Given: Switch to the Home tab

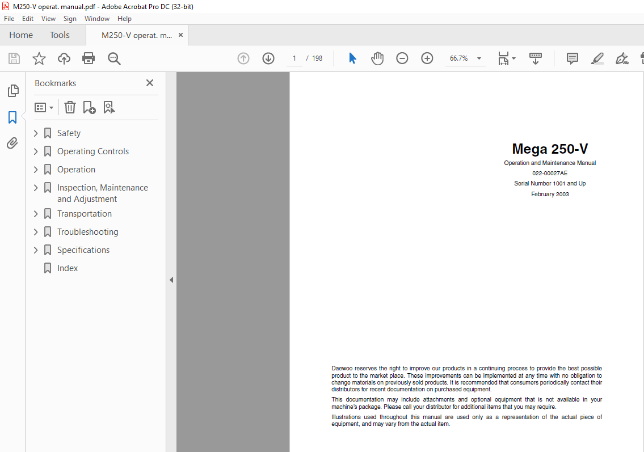Looking at the screenshot, I should (x=21, y=35).
